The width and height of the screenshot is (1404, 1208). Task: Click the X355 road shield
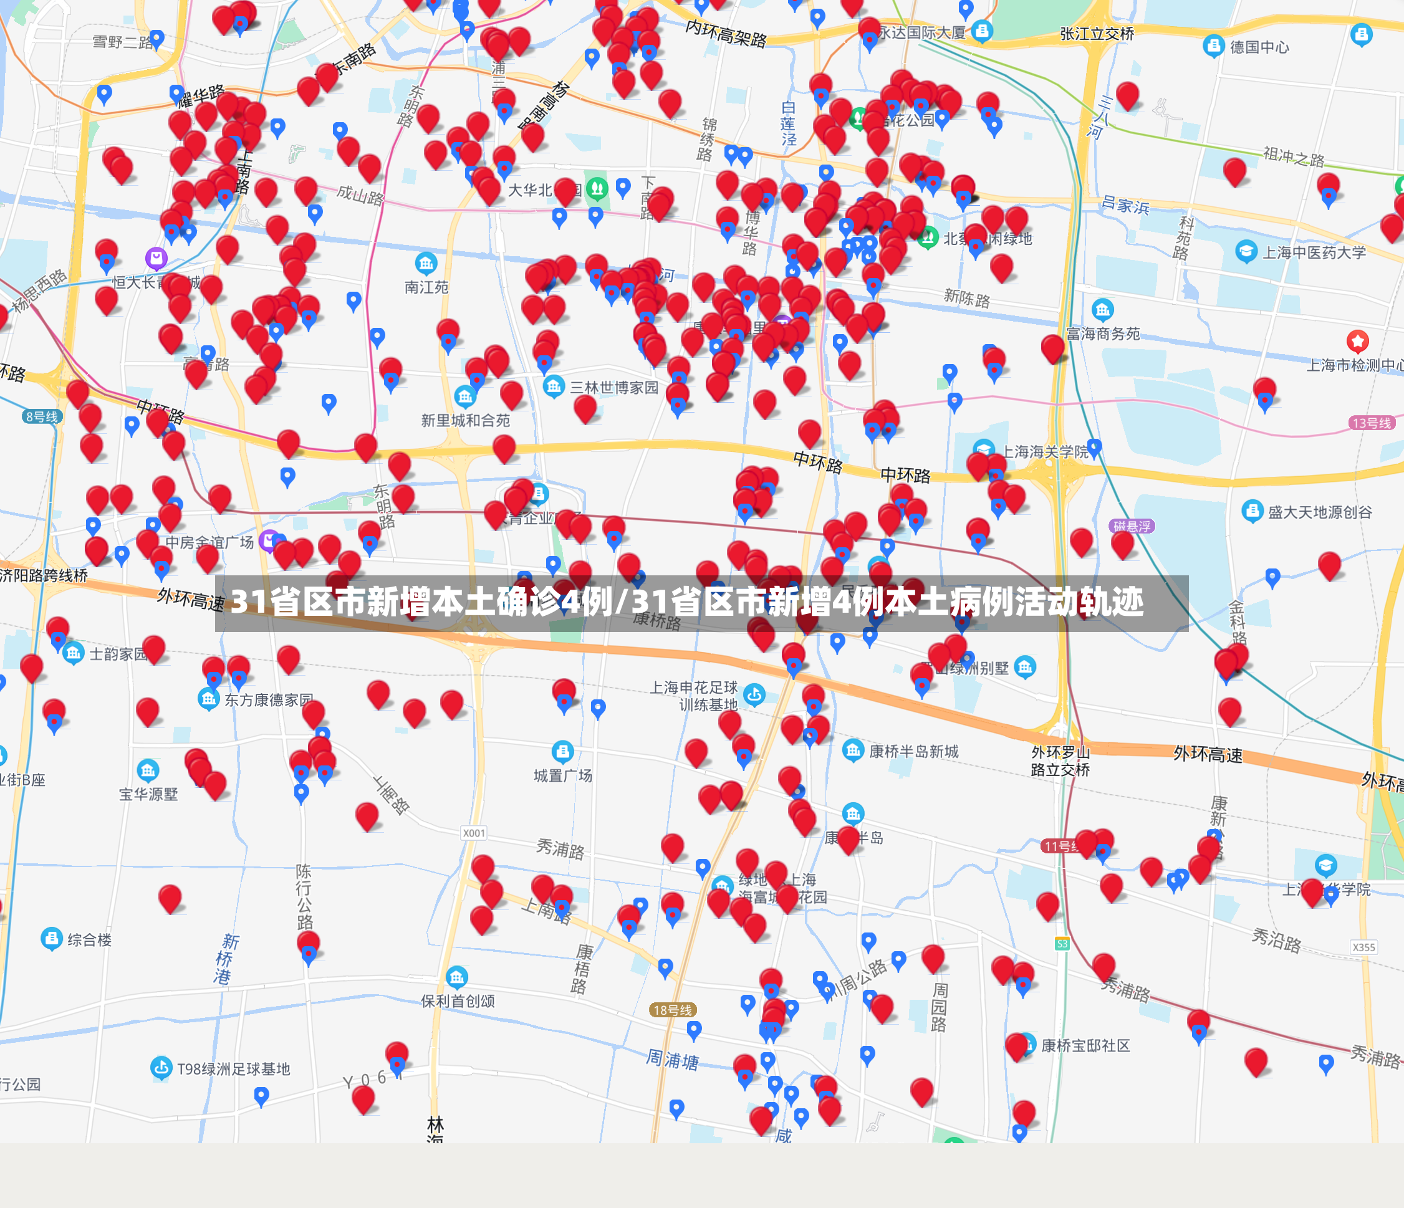1363,947
